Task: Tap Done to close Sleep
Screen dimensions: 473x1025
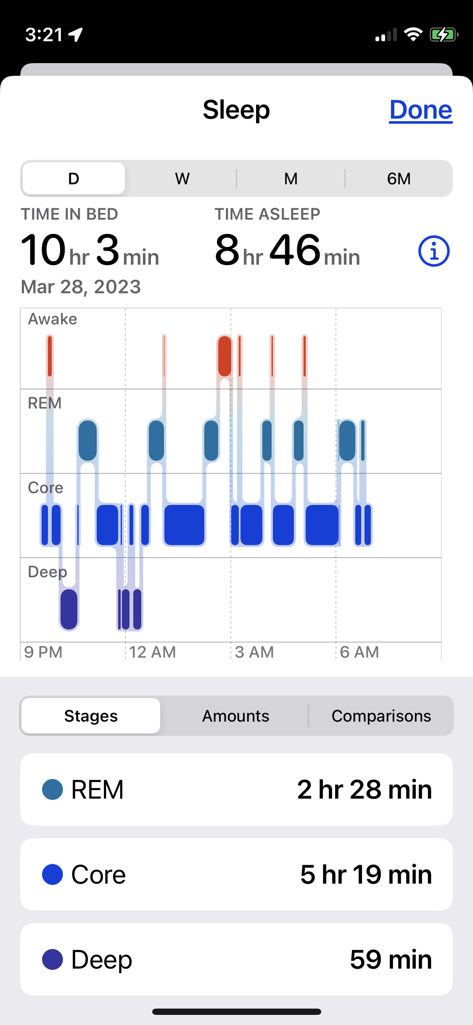Action: (420, 110)
